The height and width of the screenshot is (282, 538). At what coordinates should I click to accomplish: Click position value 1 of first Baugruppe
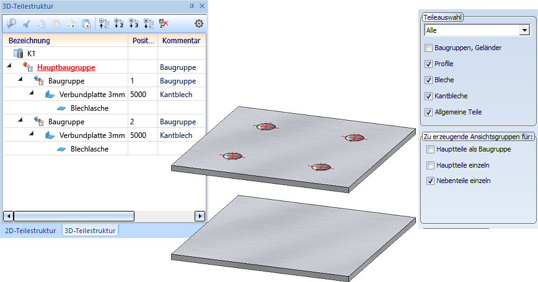coord(132,81)
